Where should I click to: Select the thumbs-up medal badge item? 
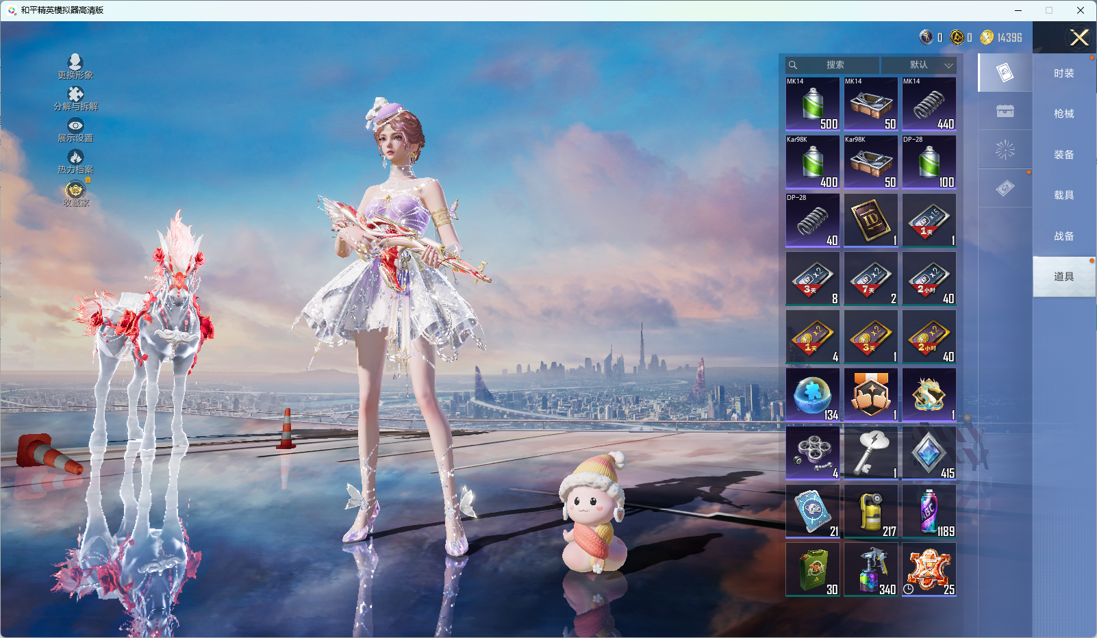pos(871,395)
